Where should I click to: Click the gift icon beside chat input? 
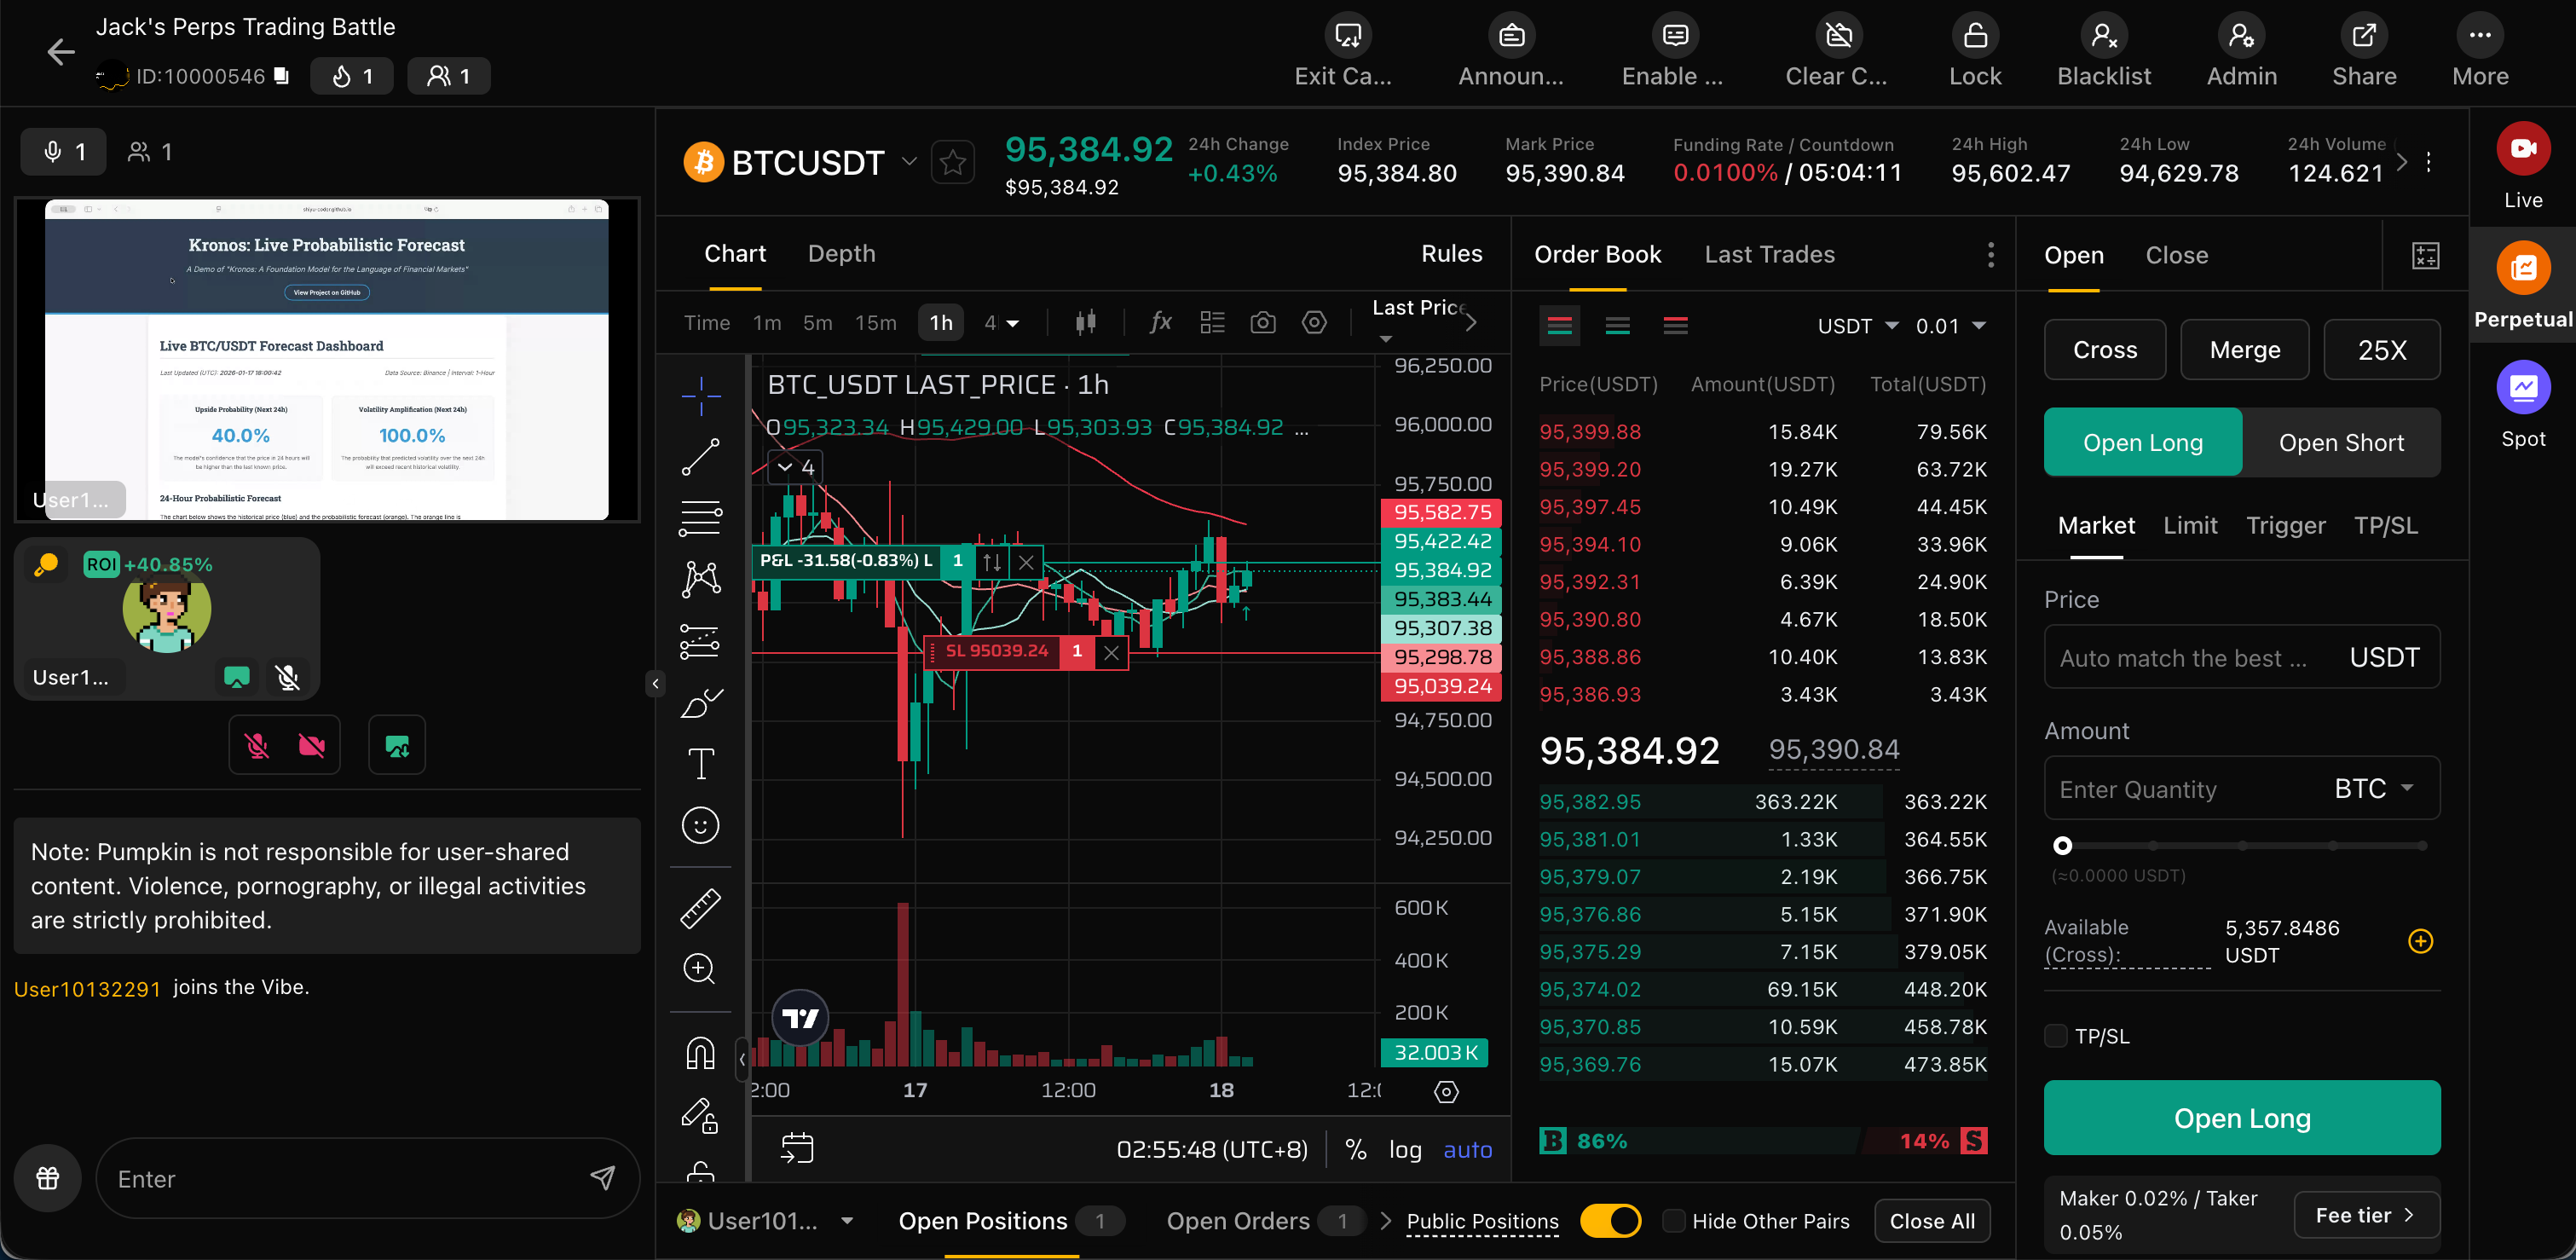point(48,1178)
